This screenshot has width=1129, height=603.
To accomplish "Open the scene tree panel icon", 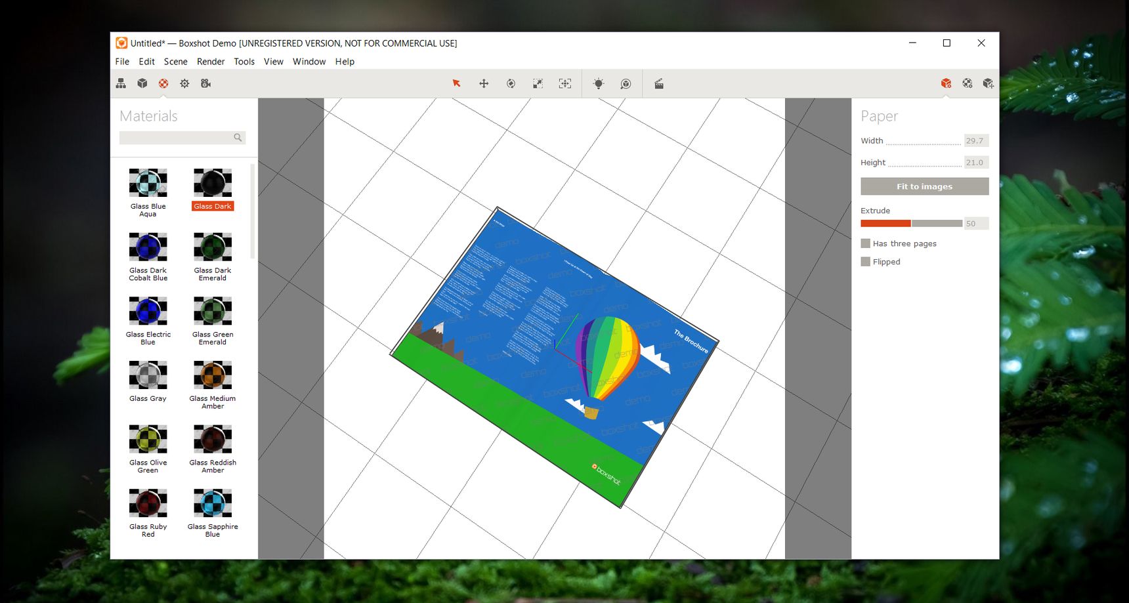I will (121, 83).
